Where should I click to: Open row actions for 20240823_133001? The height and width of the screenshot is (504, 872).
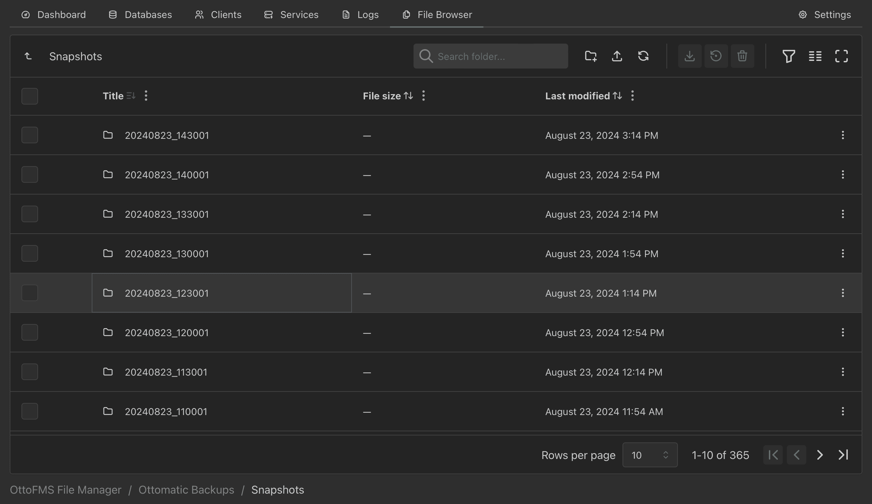coord(843,214)
